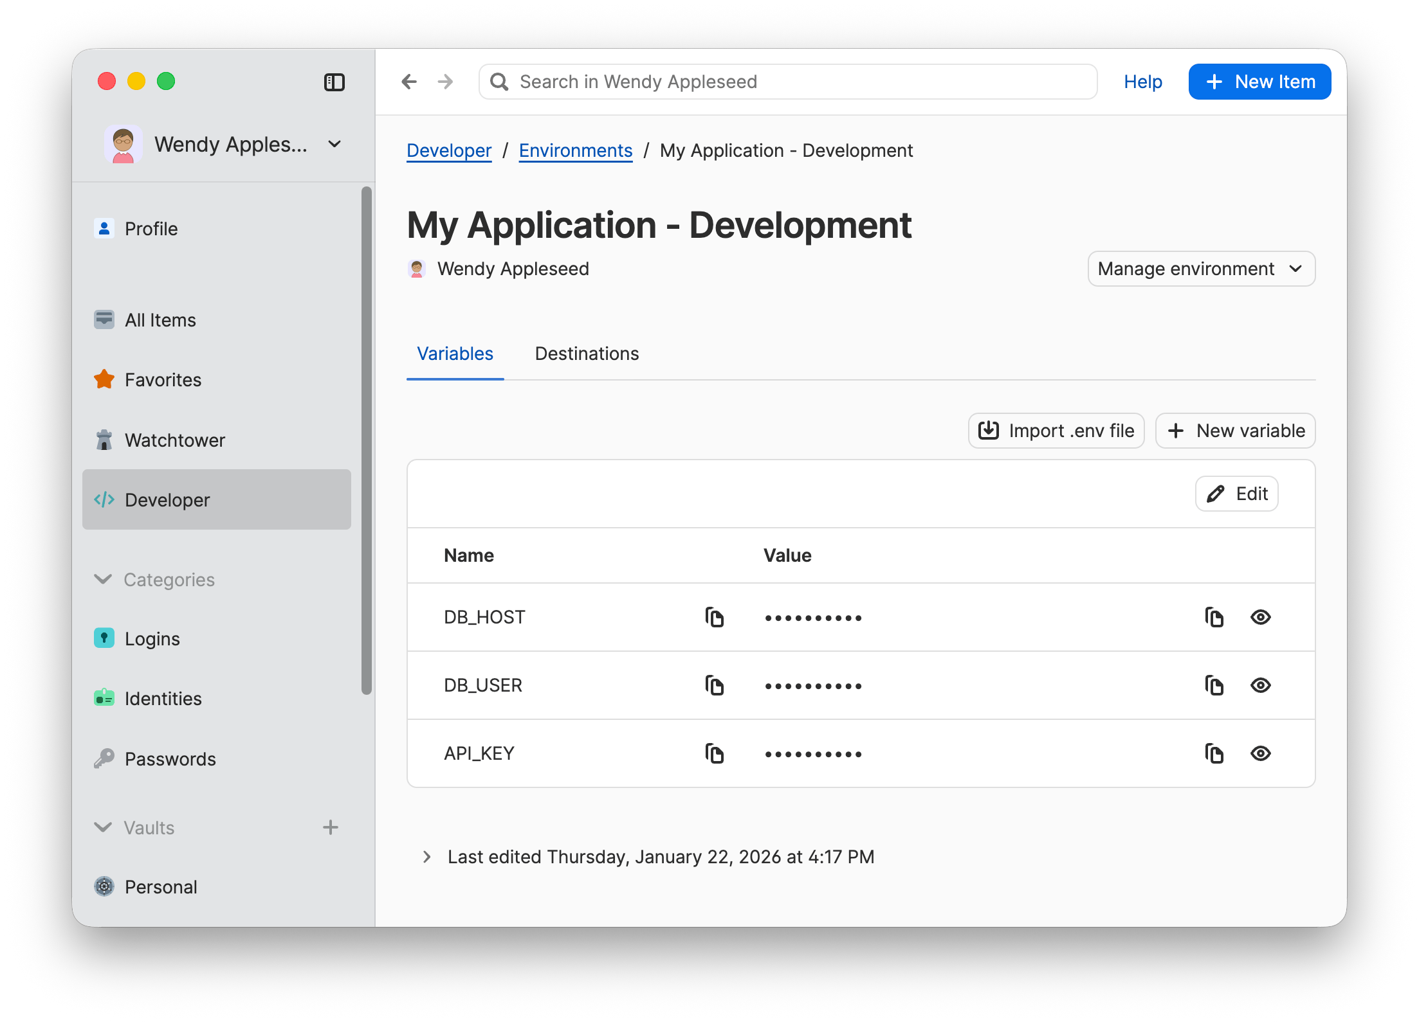Click the search field

(x=787, y=81)
